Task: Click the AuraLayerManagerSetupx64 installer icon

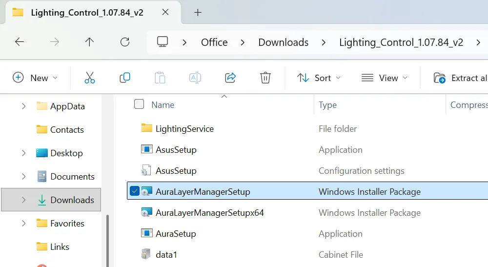Action: point(146,212)
